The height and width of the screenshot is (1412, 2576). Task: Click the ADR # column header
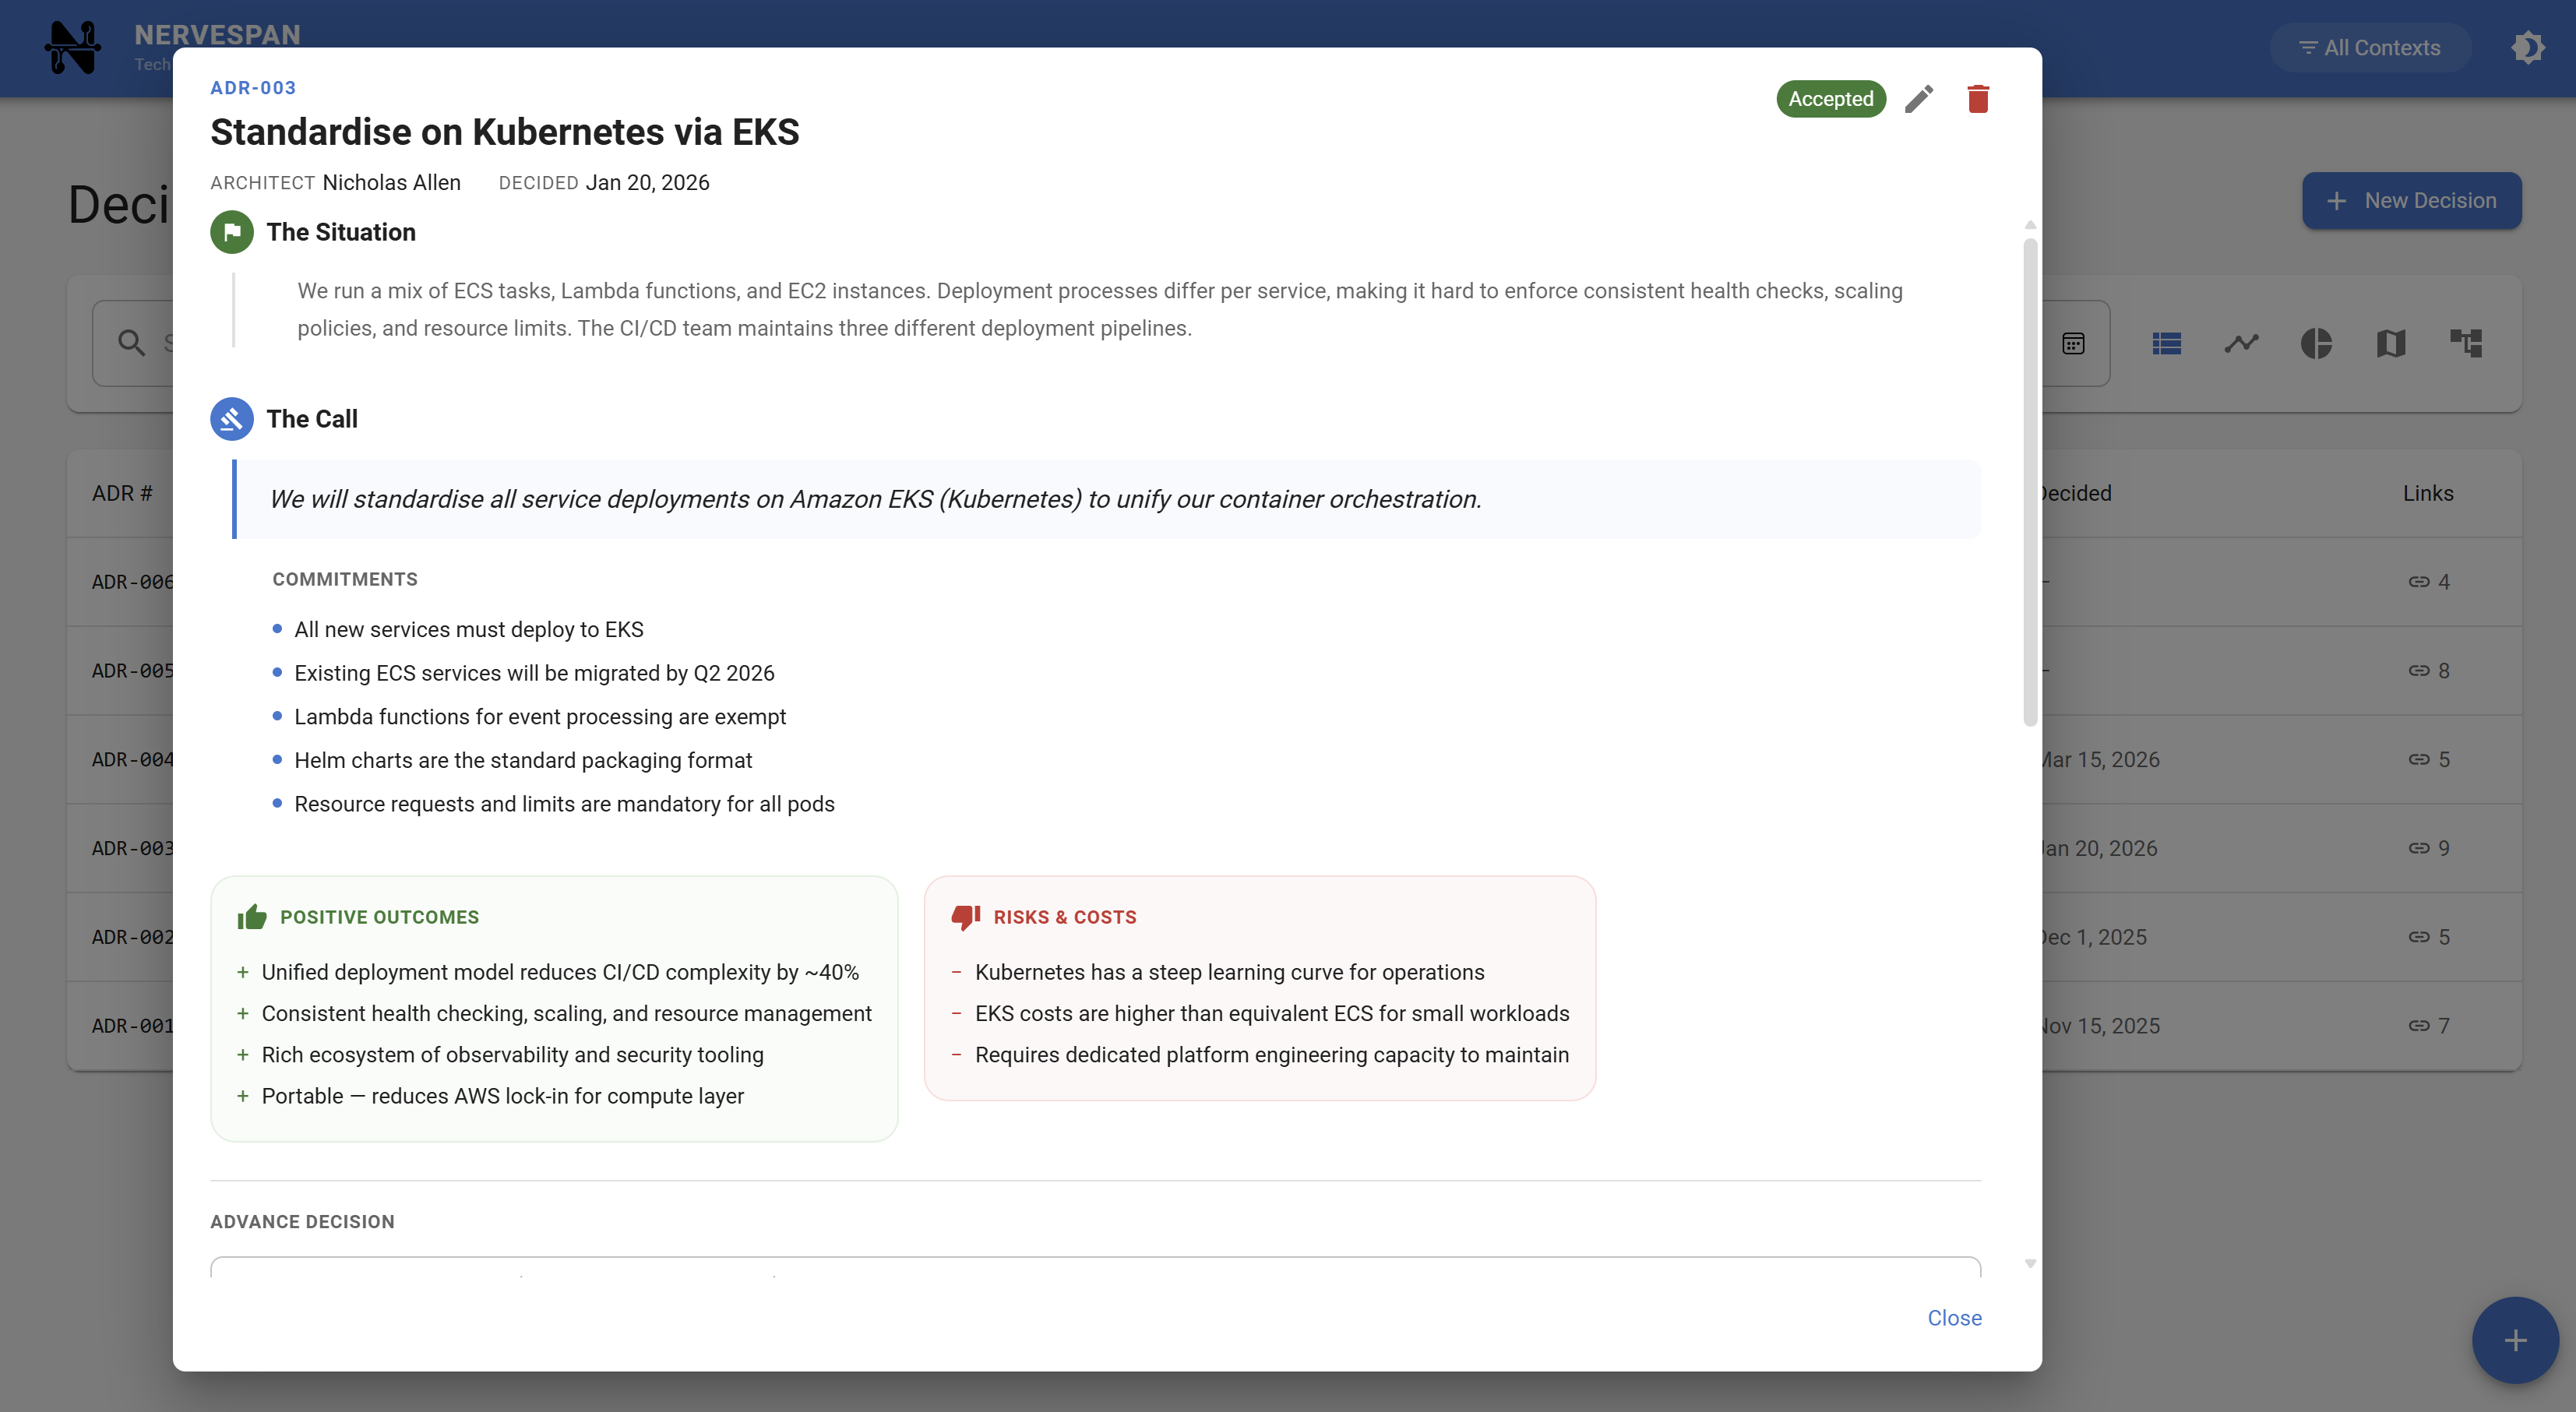coord(122,493)
